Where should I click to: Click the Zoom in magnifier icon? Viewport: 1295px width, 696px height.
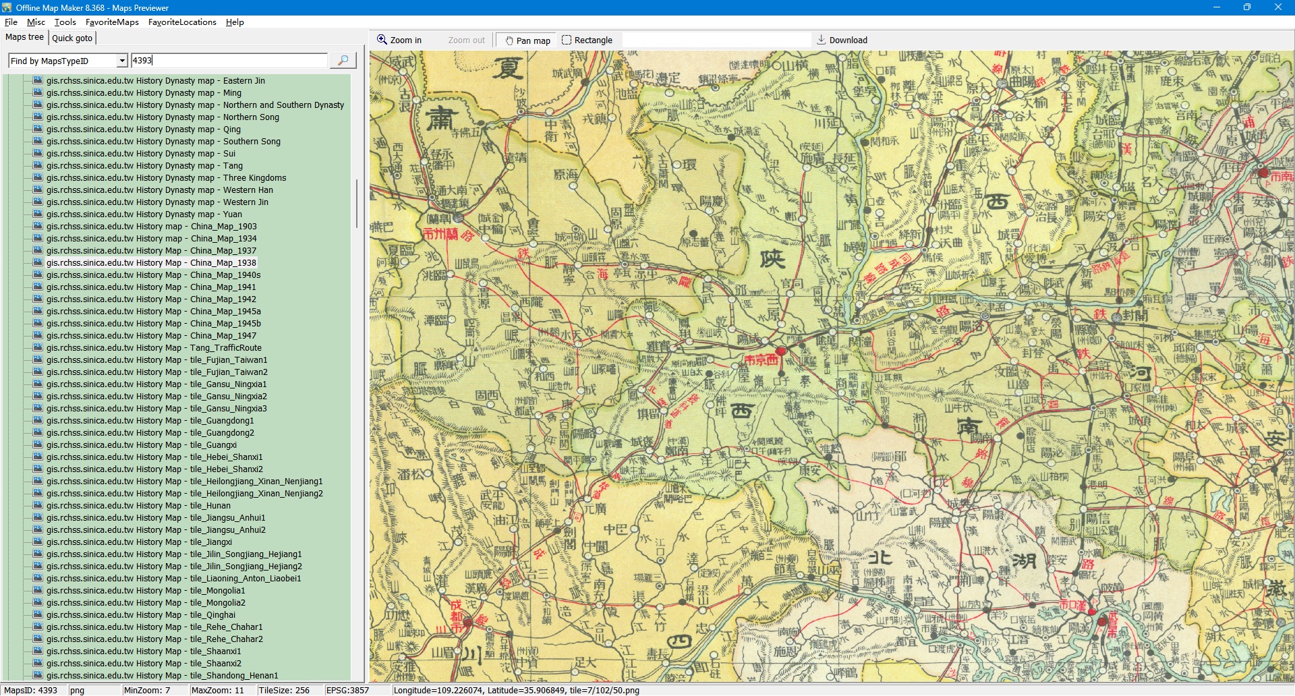point(382,40)
